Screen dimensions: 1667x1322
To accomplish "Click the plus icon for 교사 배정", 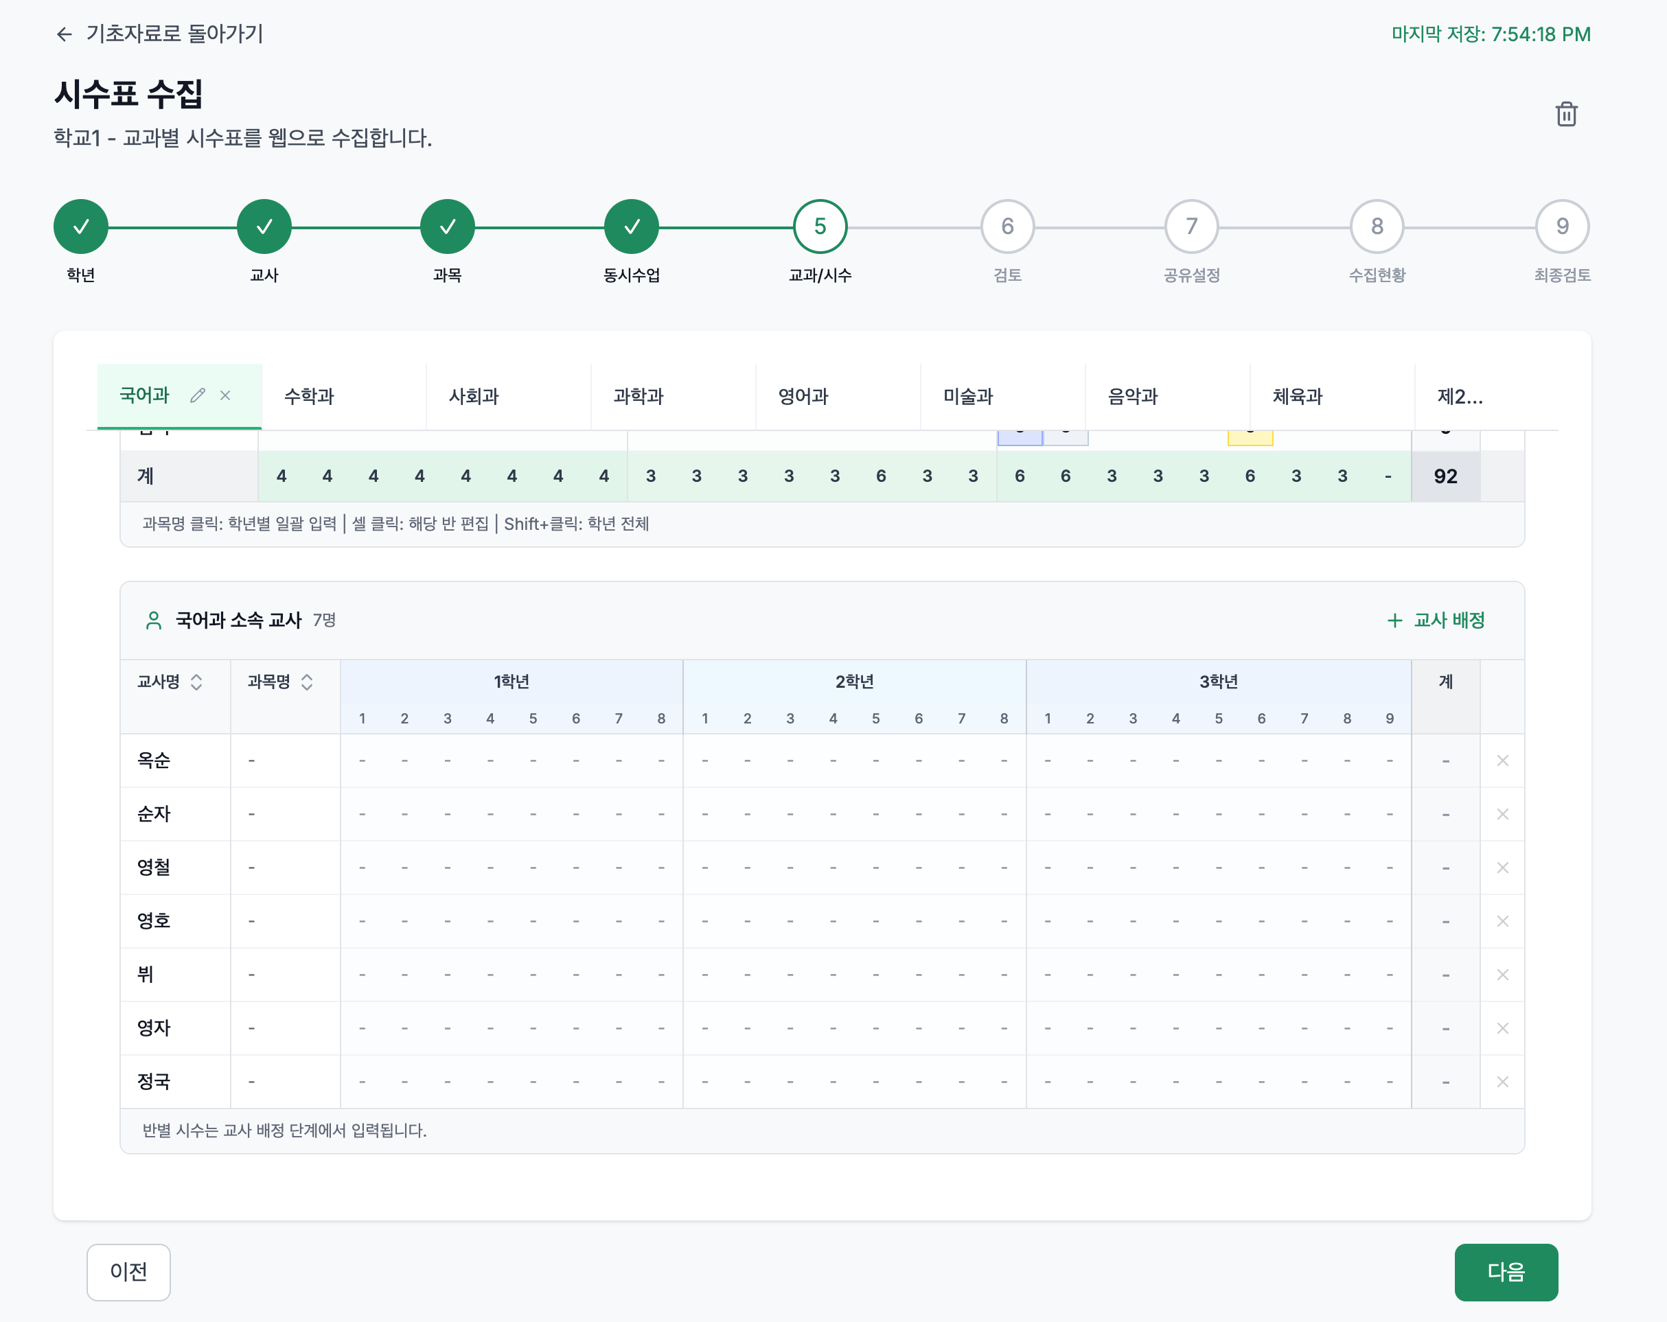I will 1394,620.
